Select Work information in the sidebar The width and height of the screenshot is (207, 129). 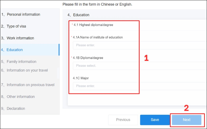20,38
